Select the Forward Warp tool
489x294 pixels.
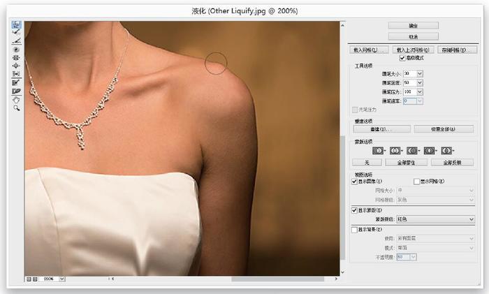(x=15, y=25)
